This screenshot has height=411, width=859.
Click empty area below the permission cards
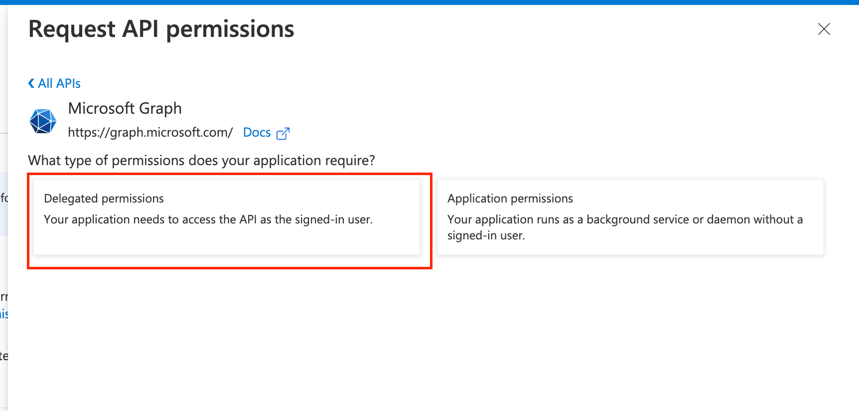429,339
